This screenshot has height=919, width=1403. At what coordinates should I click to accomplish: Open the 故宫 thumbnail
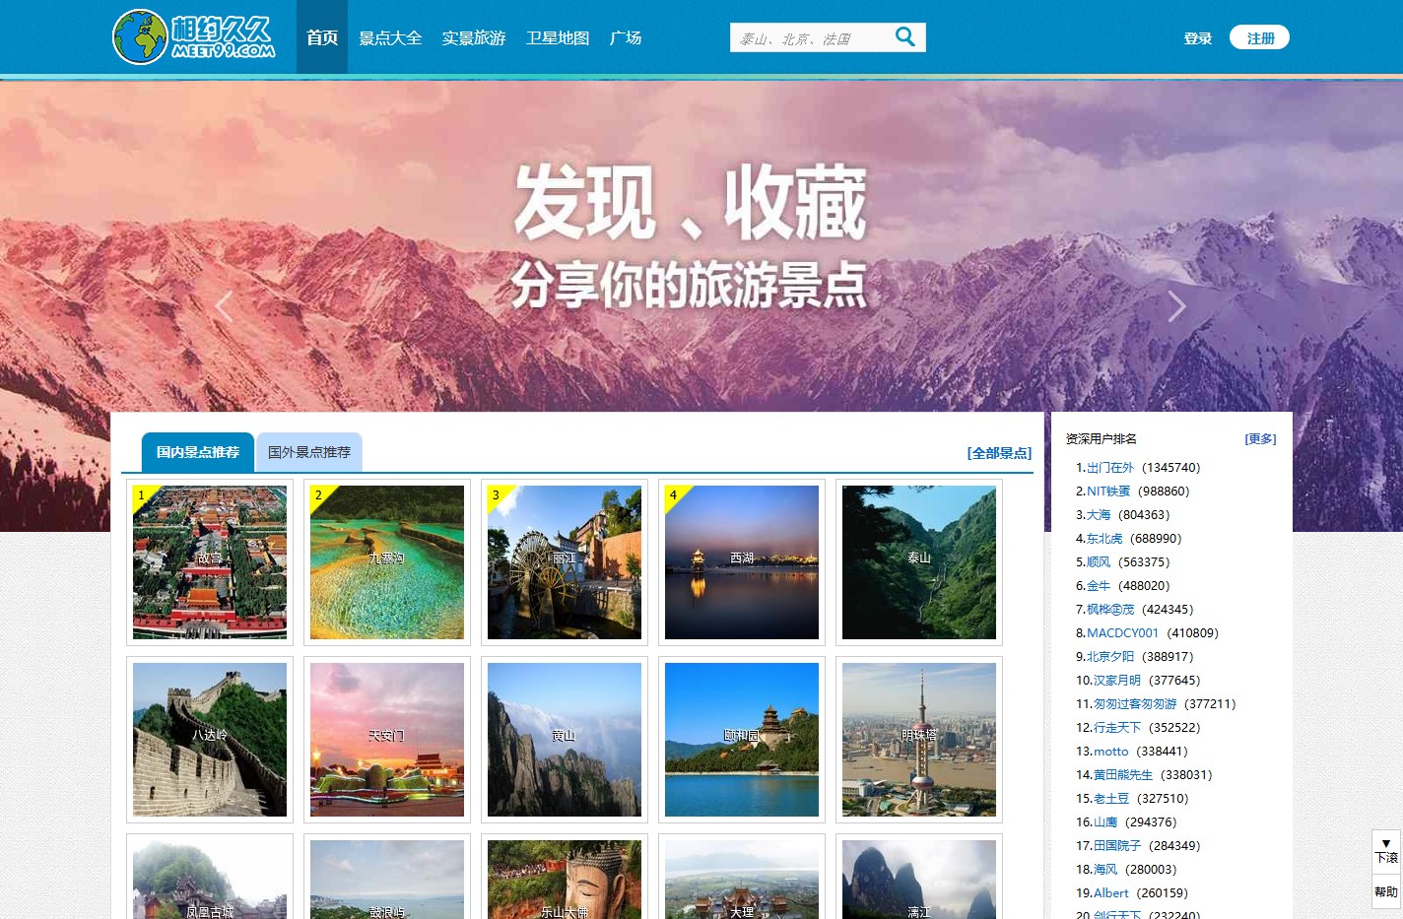point(210,562)
